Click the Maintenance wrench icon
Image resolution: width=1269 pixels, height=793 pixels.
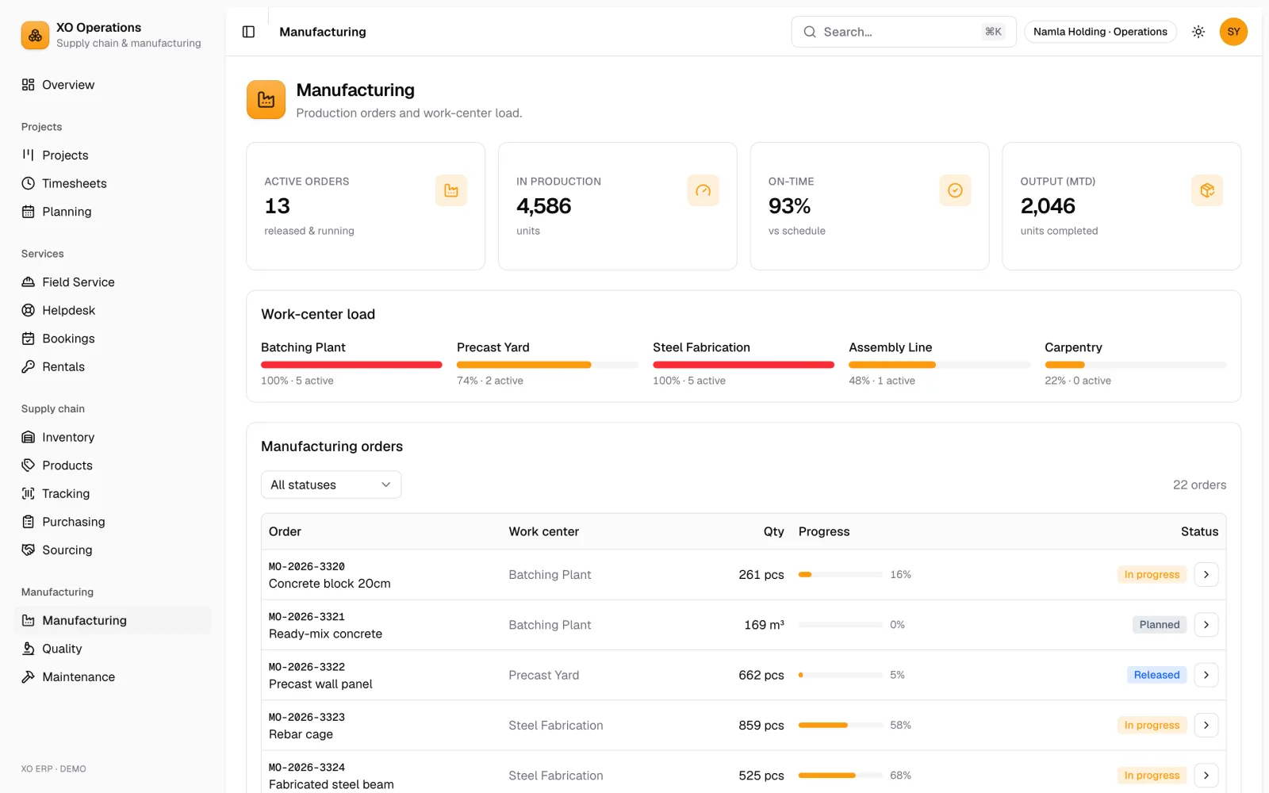click(29, 676)
